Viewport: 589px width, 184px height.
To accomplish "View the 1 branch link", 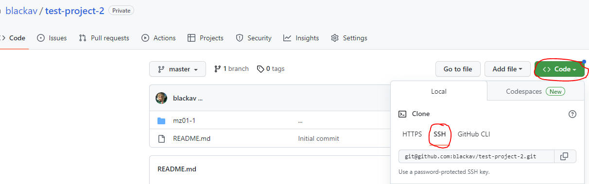I will [231, 69].
